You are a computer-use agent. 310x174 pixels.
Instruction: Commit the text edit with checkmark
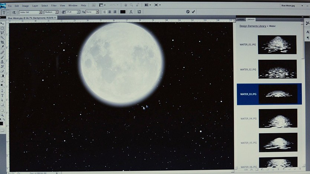193,12
